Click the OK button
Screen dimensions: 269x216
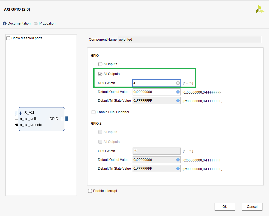(225, 207)
